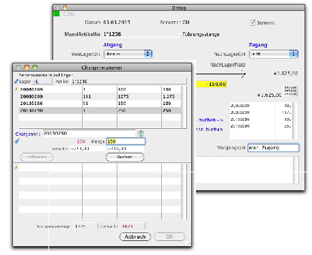Viewport: 312px width, 255px height.
Task: Select highlighted row 20130290 in batch table
Action: [100, 110]
